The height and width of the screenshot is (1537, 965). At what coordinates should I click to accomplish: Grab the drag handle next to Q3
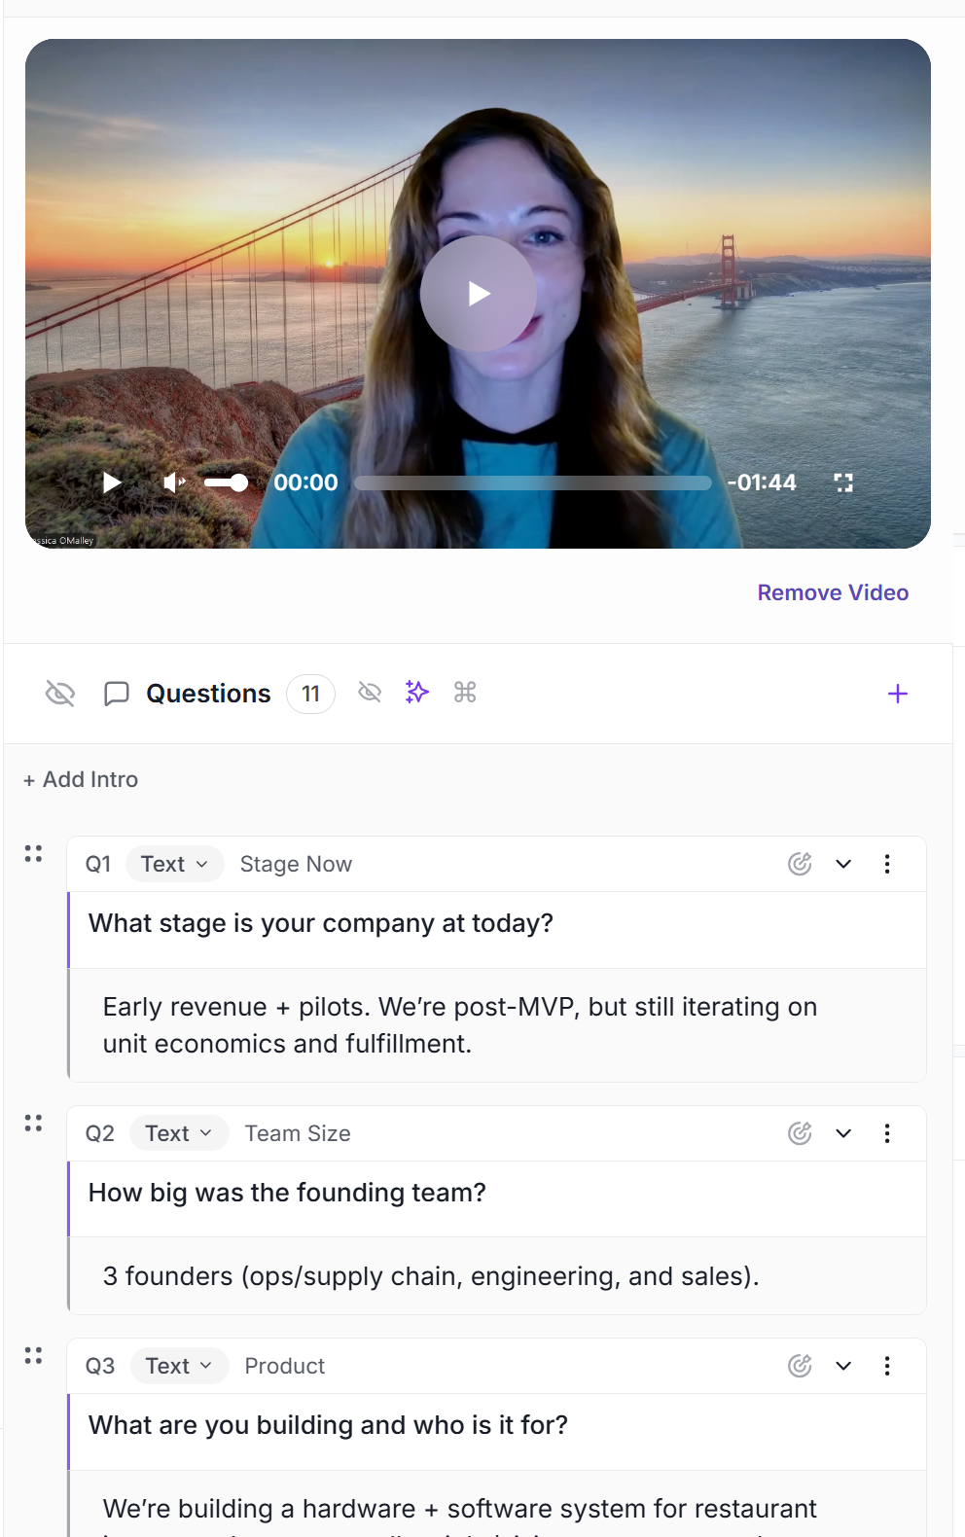tap(33, 1355)
